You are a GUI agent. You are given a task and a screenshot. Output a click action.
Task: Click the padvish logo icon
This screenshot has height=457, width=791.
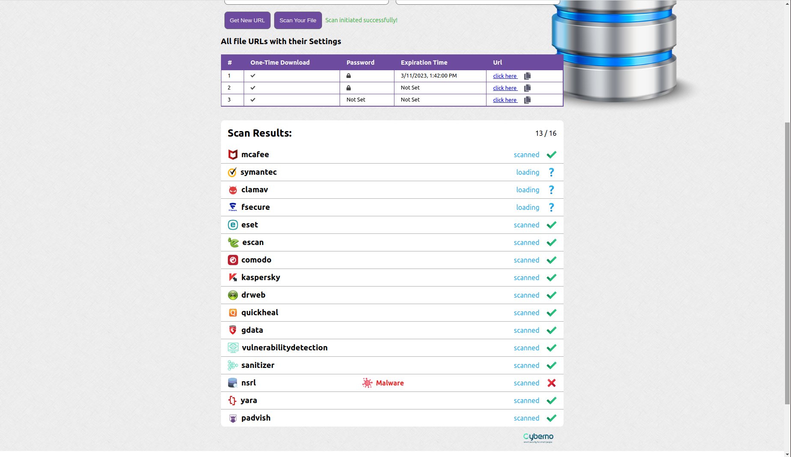tap(233, 418)
